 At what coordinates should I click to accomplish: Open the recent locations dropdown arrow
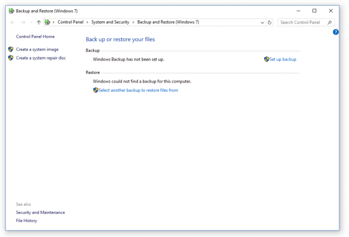(x=31, y=22)
